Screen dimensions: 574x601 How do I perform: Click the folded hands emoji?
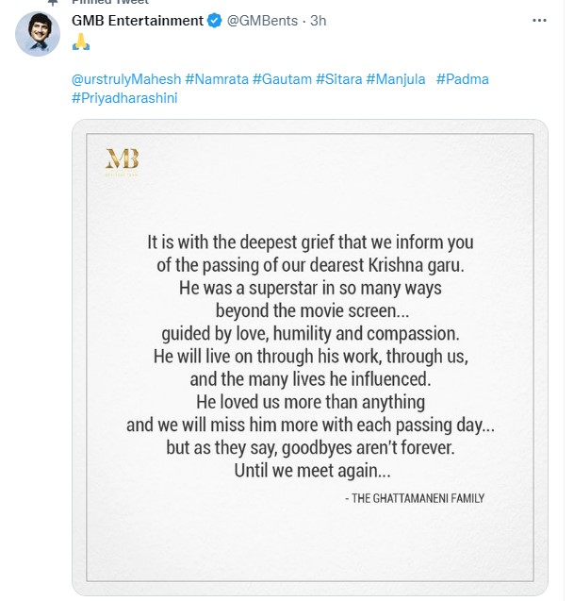81,43
